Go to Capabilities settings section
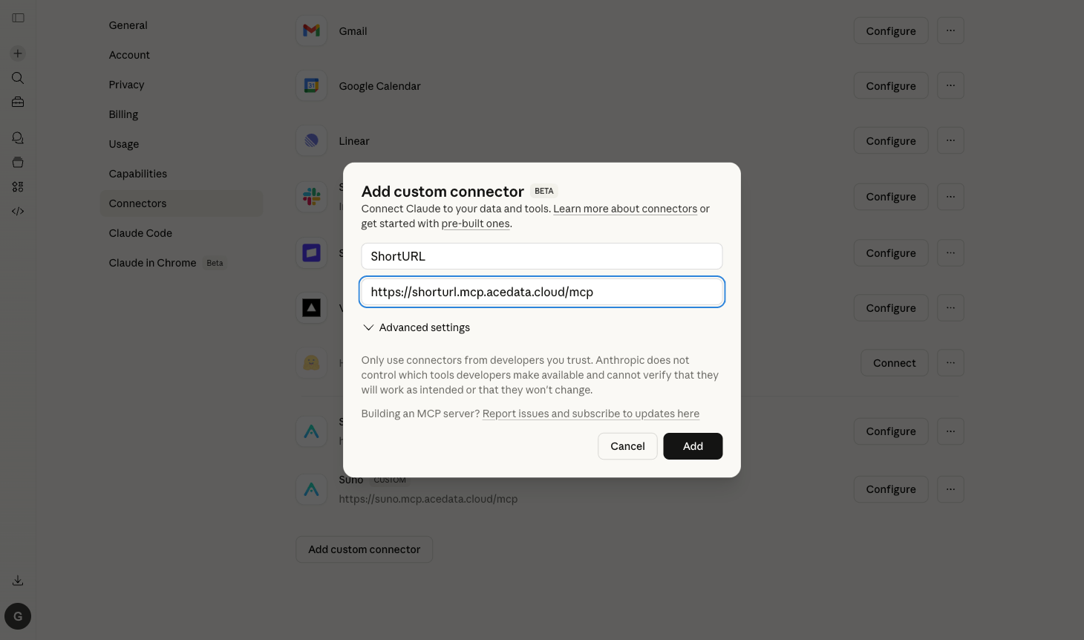The height and width of the screenshot is (640, 1084). (138, 174)
